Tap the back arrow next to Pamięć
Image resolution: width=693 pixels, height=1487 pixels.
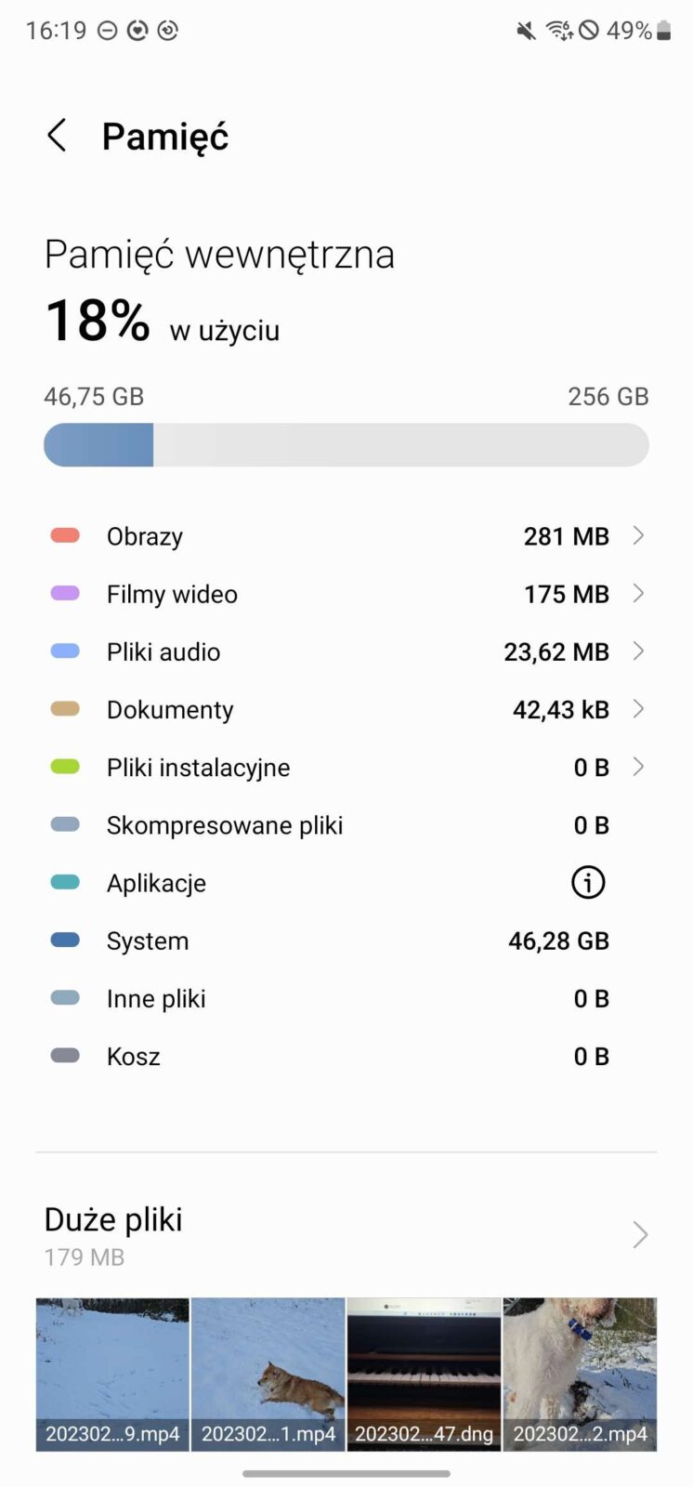click(58, 136)
